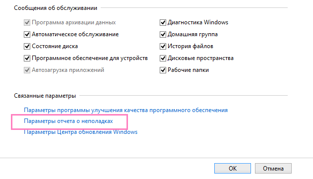Image resolution: width=313 pixels, height=179 pixels.
Task: Uncheck the История файлов checkbox
Action: click(x=163, y=46)
